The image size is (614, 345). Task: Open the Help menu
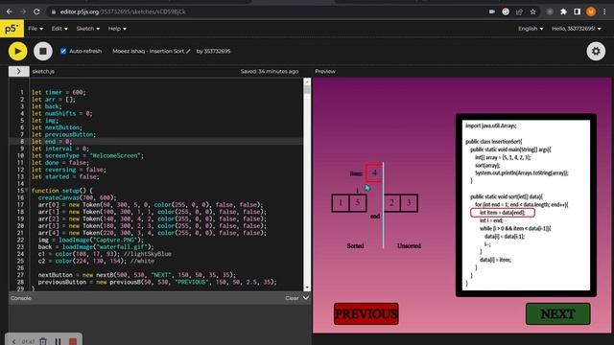[x=117, y=29]
